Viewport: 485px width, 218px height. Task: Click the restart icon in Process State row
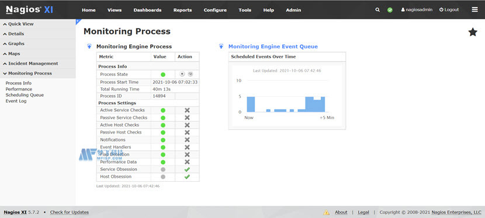coord(190,74)
